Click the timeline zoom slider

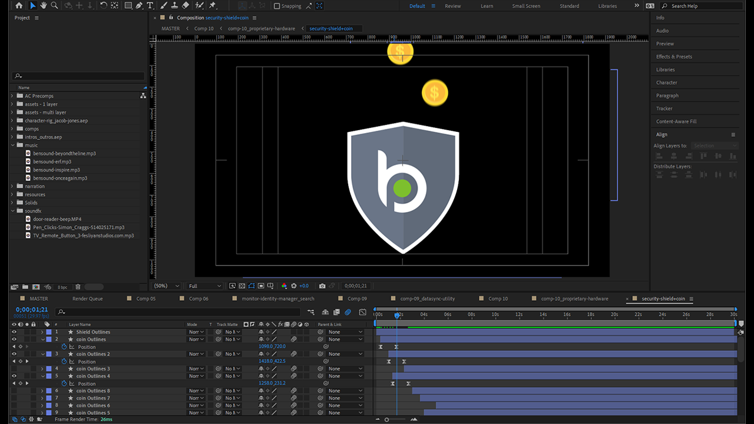[x=387, y=419]
